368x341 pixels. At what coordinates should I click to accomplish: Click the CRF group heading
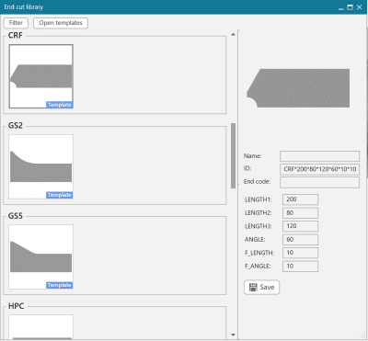(16, 35)
